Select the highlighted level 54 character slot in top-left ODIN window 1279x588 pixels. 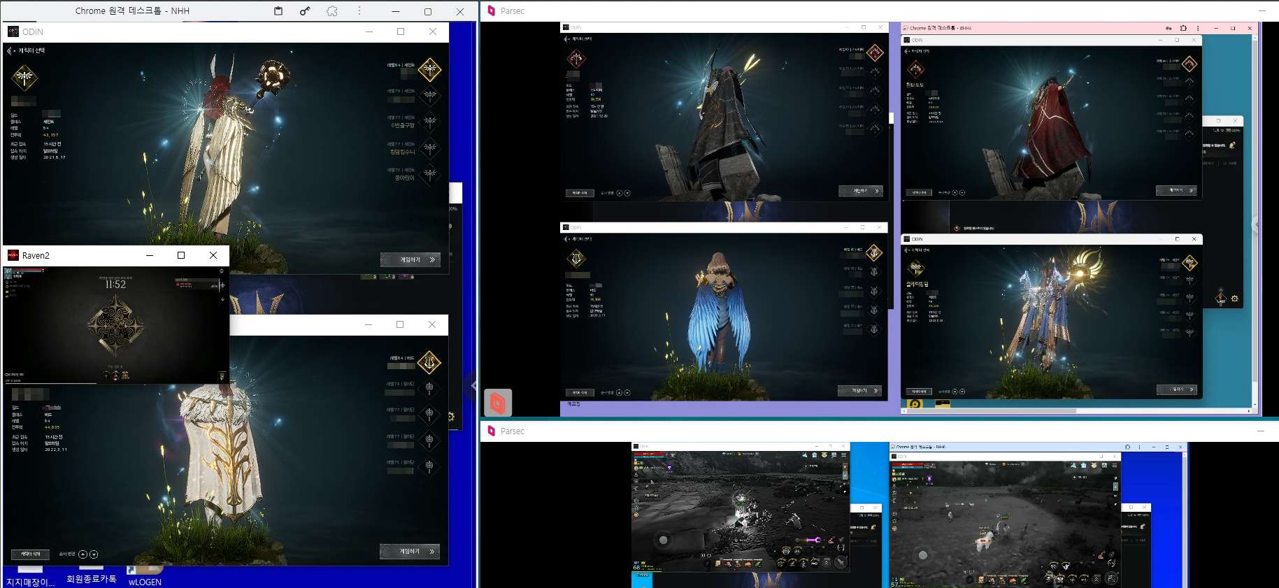click(x=429, y=69)
